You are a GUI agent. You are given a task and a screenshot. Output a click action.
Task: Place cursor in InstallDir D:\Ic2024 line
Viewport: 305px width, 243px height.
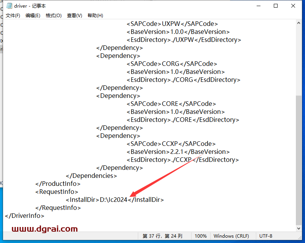coord(115,200)
